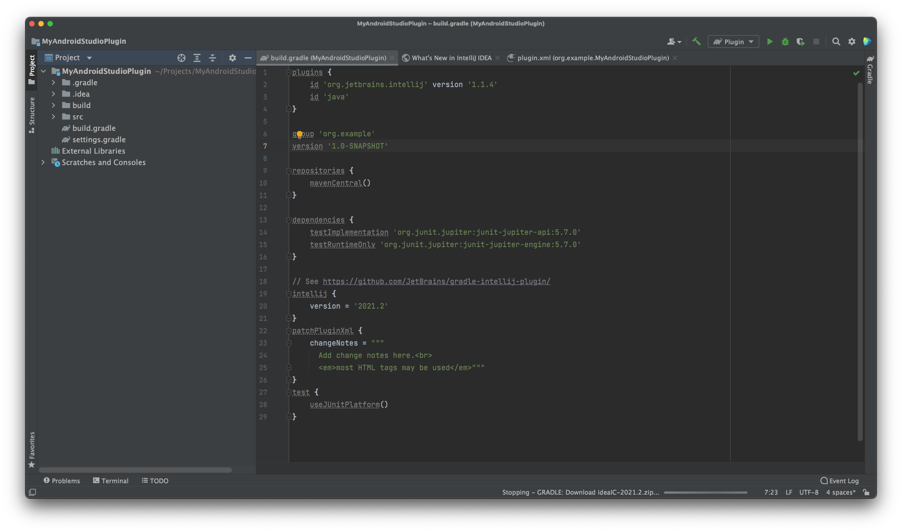
Task: Open Search Everywhere magnifier icon
Action: (836, 41)
